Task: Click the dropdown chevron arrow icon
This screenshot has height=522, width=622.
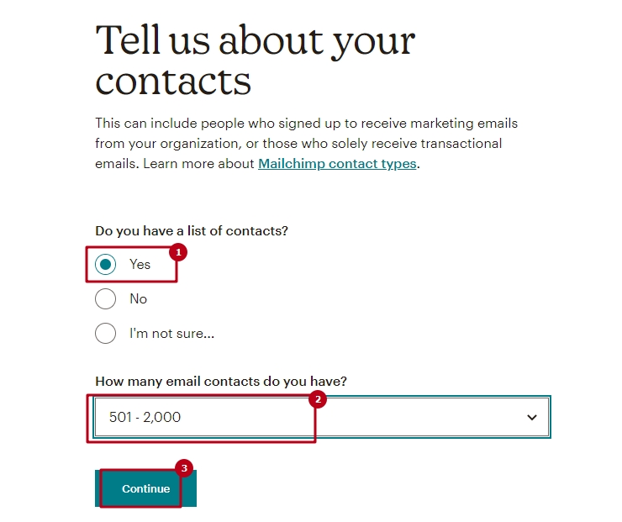Action: coord(531,418)
